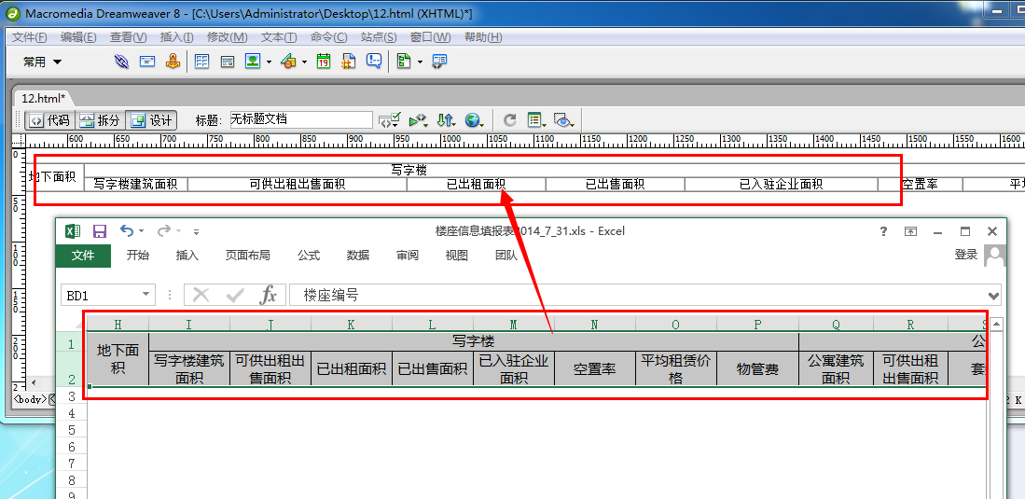
Task: Click row header 3 in Excel
Action: click(x=71, y=395)
